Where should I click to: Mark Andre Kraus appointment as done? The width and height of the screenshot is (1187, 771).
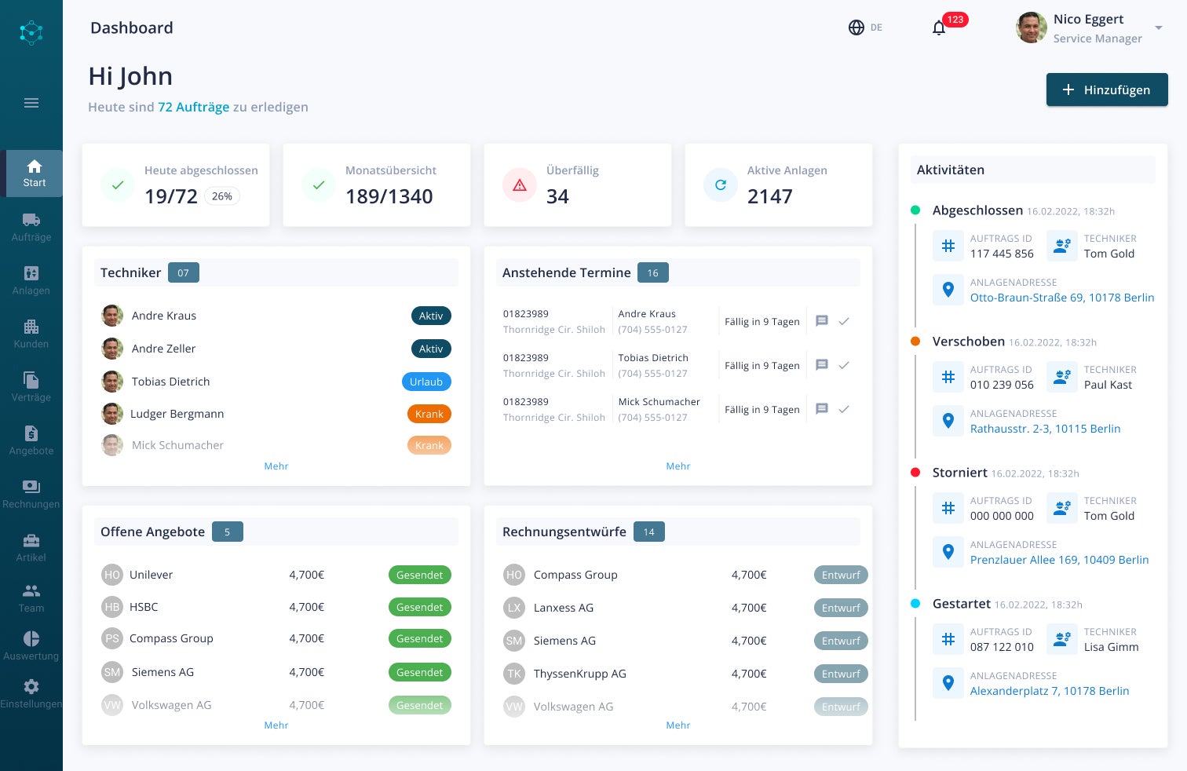(x=844, y=321)
